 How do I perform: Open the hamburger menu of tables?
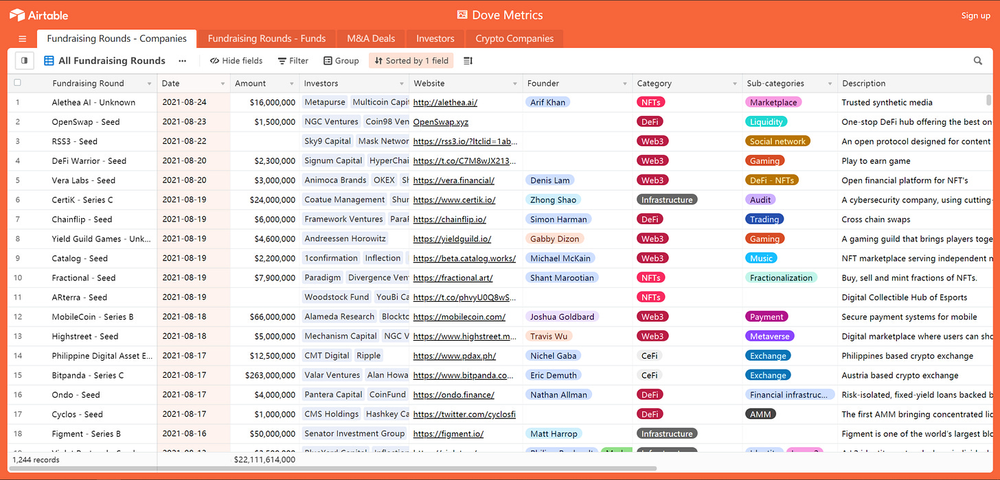(23, 39)
